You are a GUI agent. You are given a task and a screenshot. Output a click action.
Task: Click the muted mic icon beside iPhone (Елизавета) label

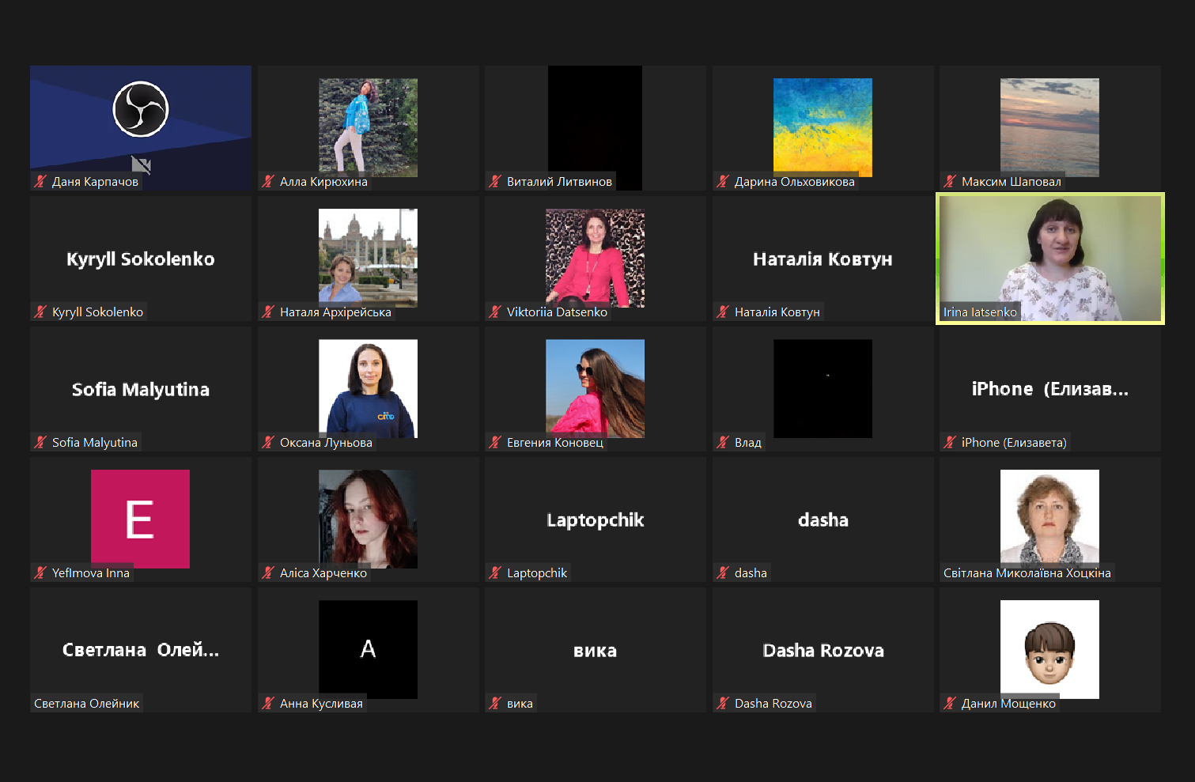[x=950, y=442]
